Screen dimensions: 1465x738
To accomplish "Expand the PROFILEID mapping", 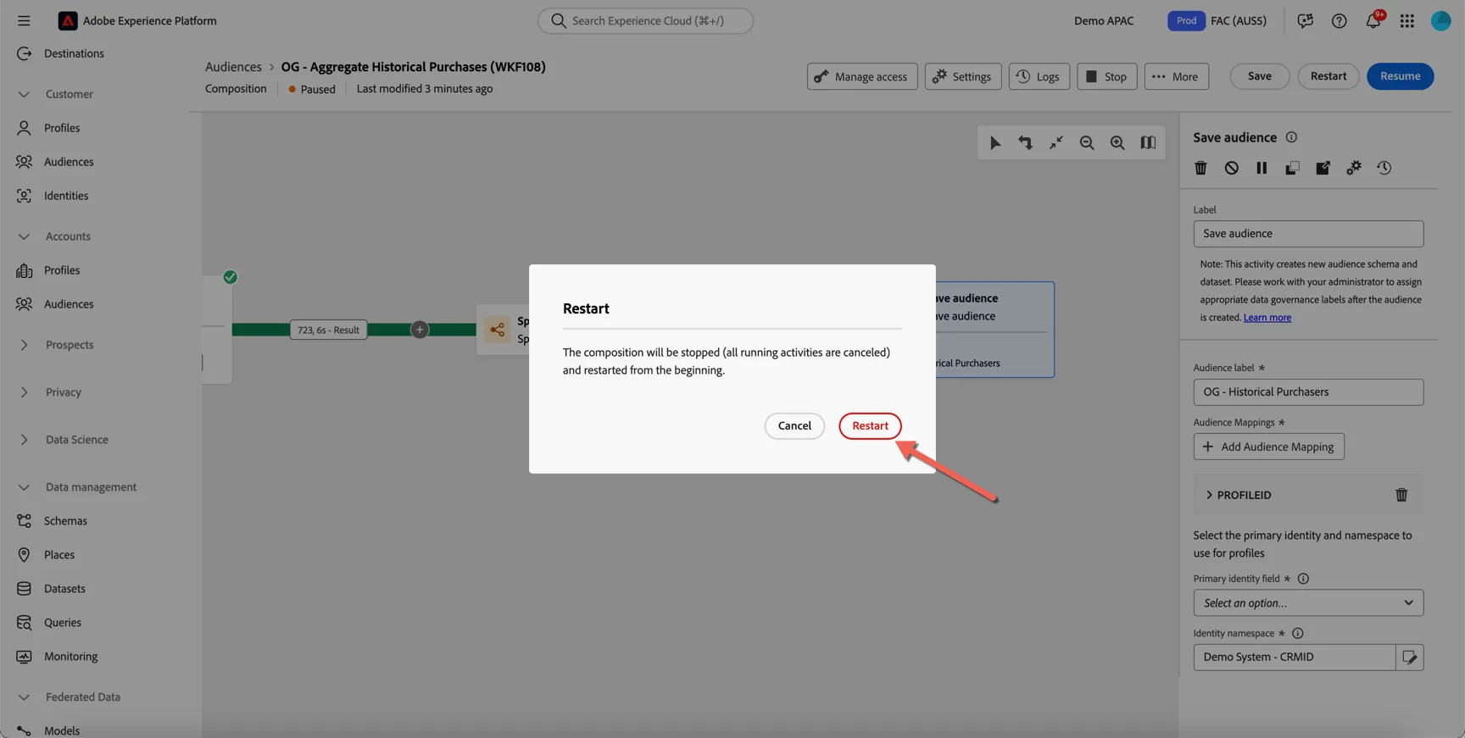I will pyautogui.click(x=1209, y=495).
